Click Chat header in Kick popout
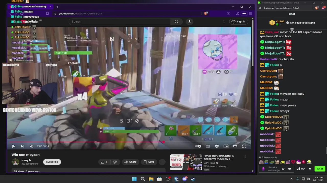The width and height of the screenshot is (327, 183). [x=292, y=14]
